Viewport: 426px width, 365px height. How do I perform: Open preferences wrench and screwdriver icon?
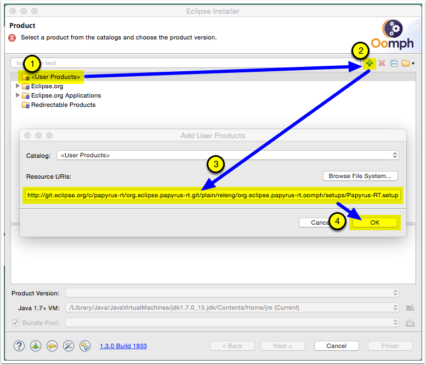coord(69,346)
